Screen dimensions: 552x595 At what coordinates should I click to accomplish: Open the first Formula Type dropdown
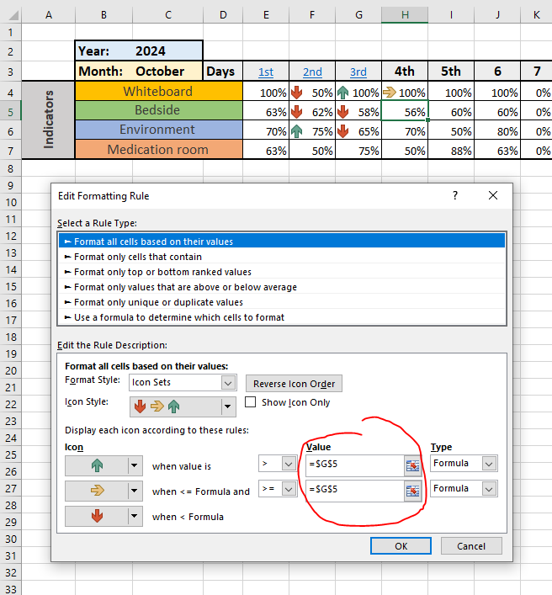click(x=489, y=464)
